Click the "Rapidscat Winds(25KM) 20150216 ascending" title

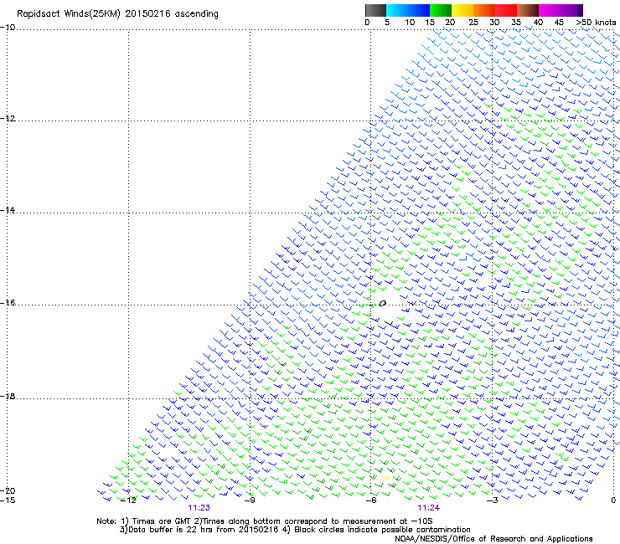point(117,14)
